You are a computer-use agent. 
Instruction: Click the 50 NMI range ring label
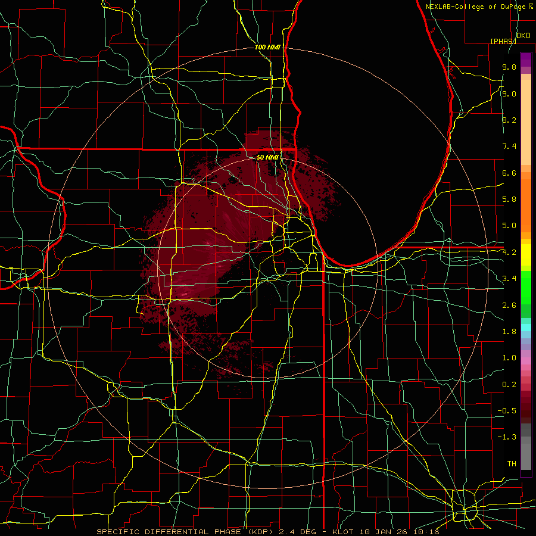tap(267, 158)
